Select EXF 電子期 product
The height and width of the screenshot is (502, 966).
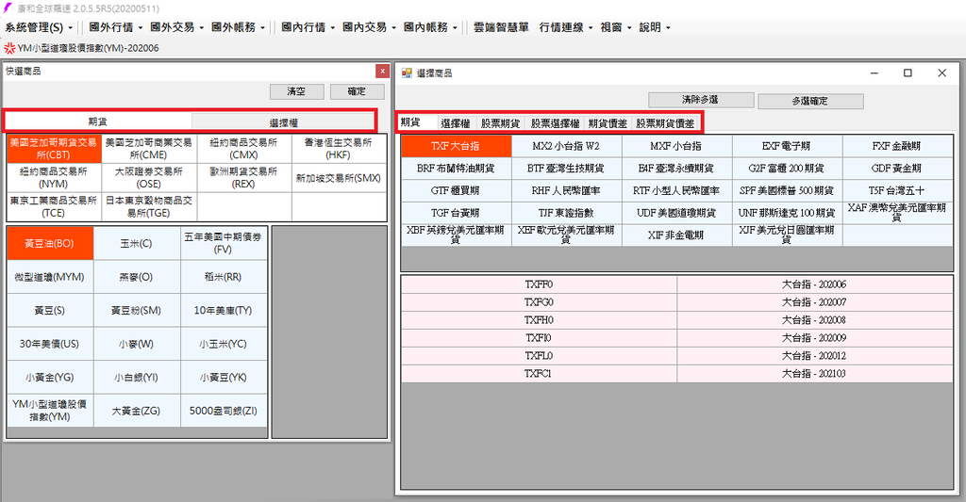788,146
